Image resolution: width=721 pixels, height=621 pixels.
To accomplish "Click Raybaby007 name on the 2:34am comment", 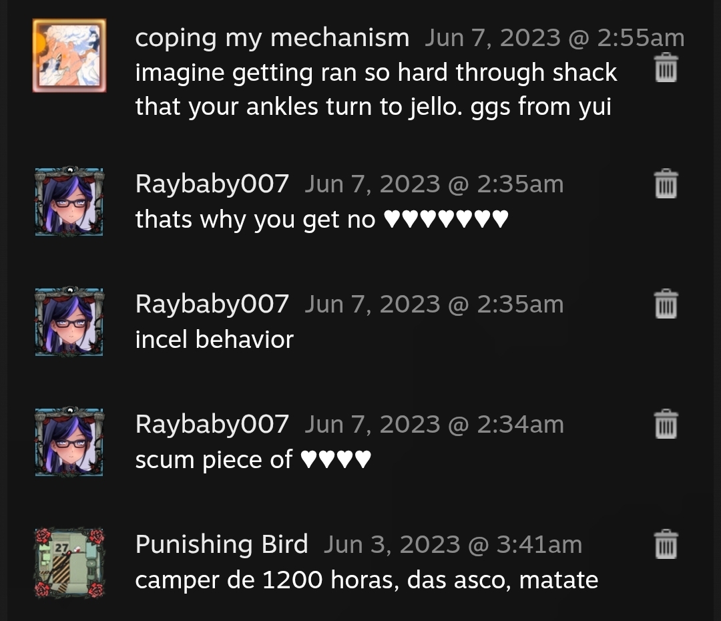I will [212, 424].
